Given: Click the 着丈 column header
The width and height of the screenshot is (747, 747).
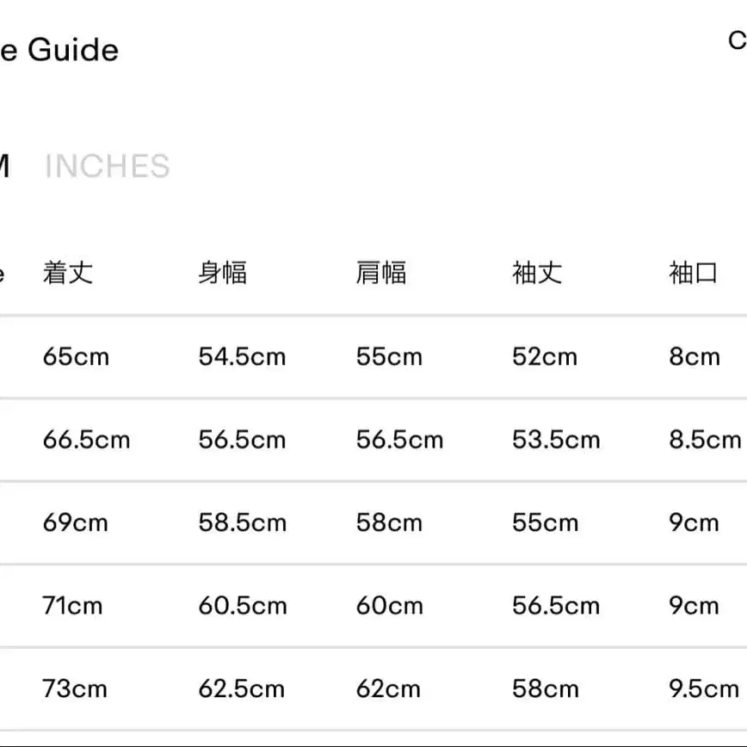Looking at the screenshot, I should tap(67, 274).
